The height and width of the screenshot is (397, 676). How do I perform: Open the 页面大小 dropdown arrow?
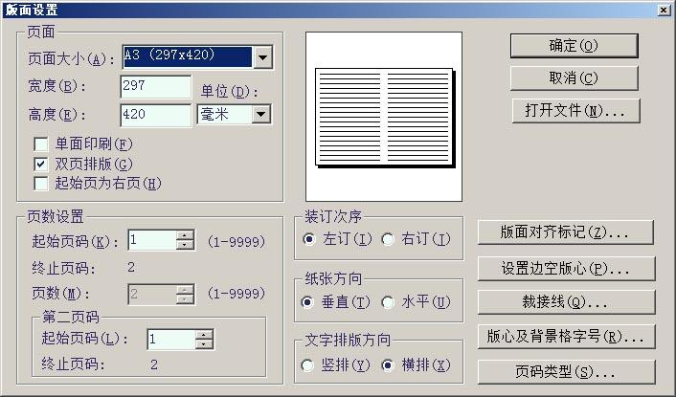[x=262, y=57]
